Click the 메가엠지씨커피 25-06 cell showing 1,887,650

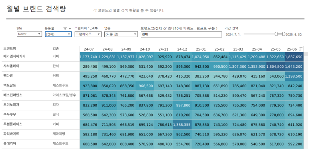[294, 57]
